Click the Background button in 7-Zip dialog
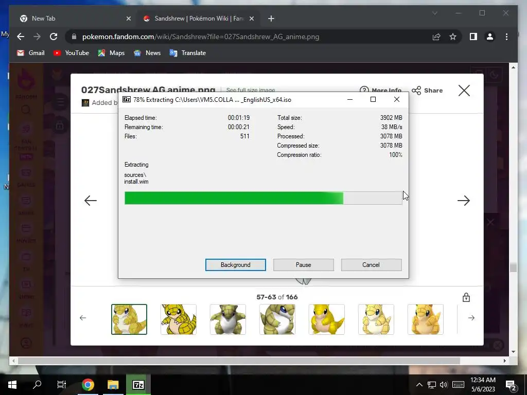The width and height of the screenshot is (527, 395). (x=235, y=265)
